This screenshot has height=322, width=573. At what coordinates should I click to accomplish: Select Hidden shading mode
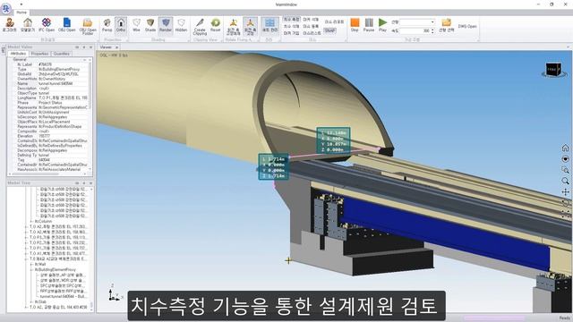(181, 25)
